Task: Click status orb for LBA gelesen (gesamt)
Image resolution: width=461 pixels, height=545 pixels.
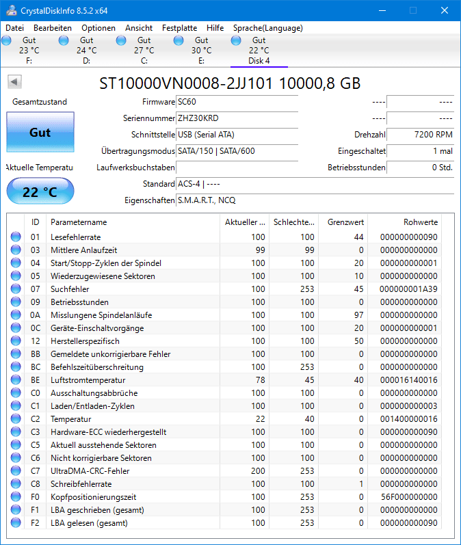Action: click(x=16, y=522)
